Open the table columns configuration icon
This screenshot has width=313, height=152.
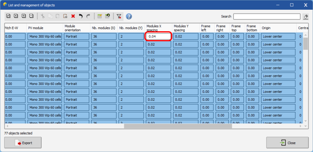100,16
